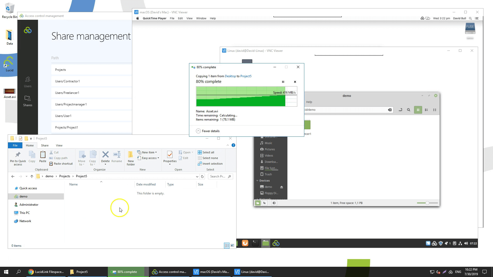Click the Project5 destination link
Image resolution: width=493 pixels, height=277 pixels.
(x=245, y=76)
